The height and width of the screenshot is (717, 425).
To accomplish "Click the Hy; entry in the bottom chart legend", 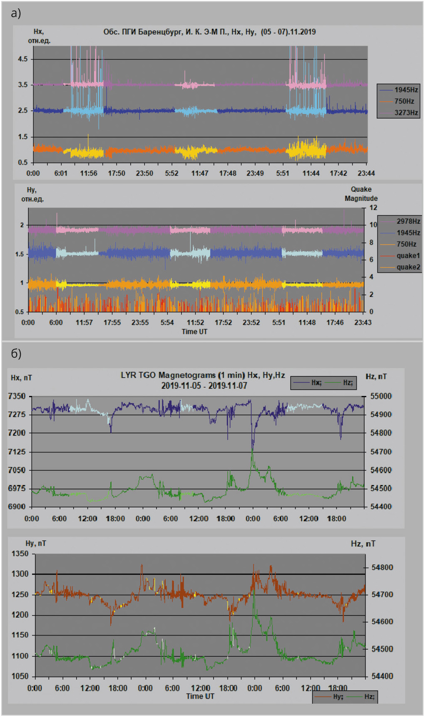I will click(338, 696).
